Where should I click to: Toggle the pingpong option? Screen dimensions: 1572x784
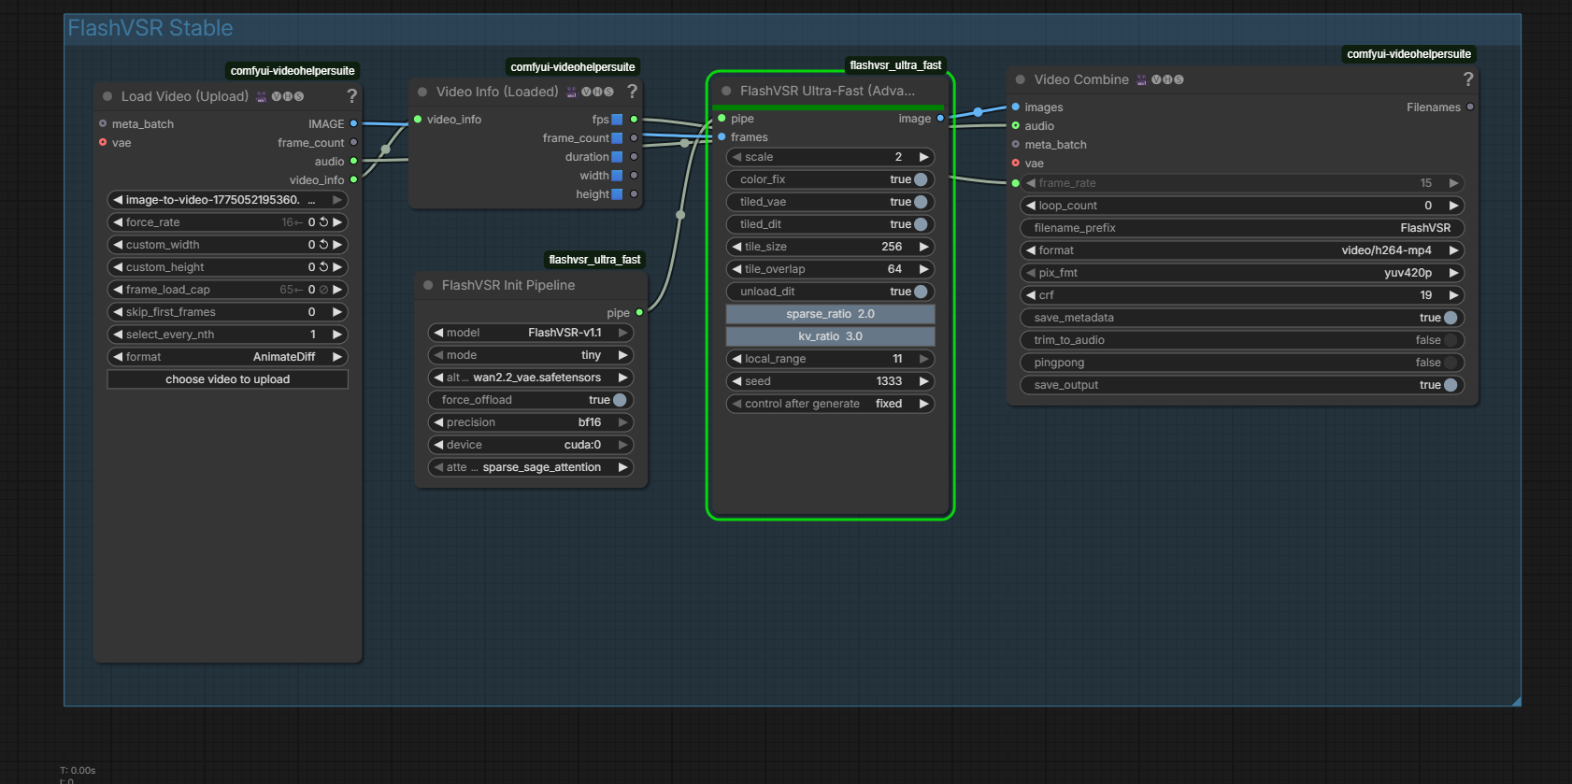(1450, 363)
